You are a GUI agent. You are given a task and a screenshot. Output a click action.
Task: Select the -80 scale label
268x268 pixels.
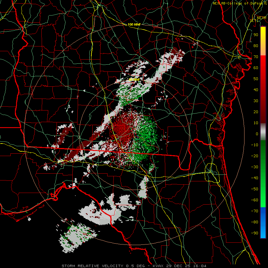tap(255, 222)
